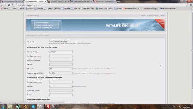Screen dimensions: 193x109
Task: Open the Video Editing Effects bookmark
Action: [105, 8]
